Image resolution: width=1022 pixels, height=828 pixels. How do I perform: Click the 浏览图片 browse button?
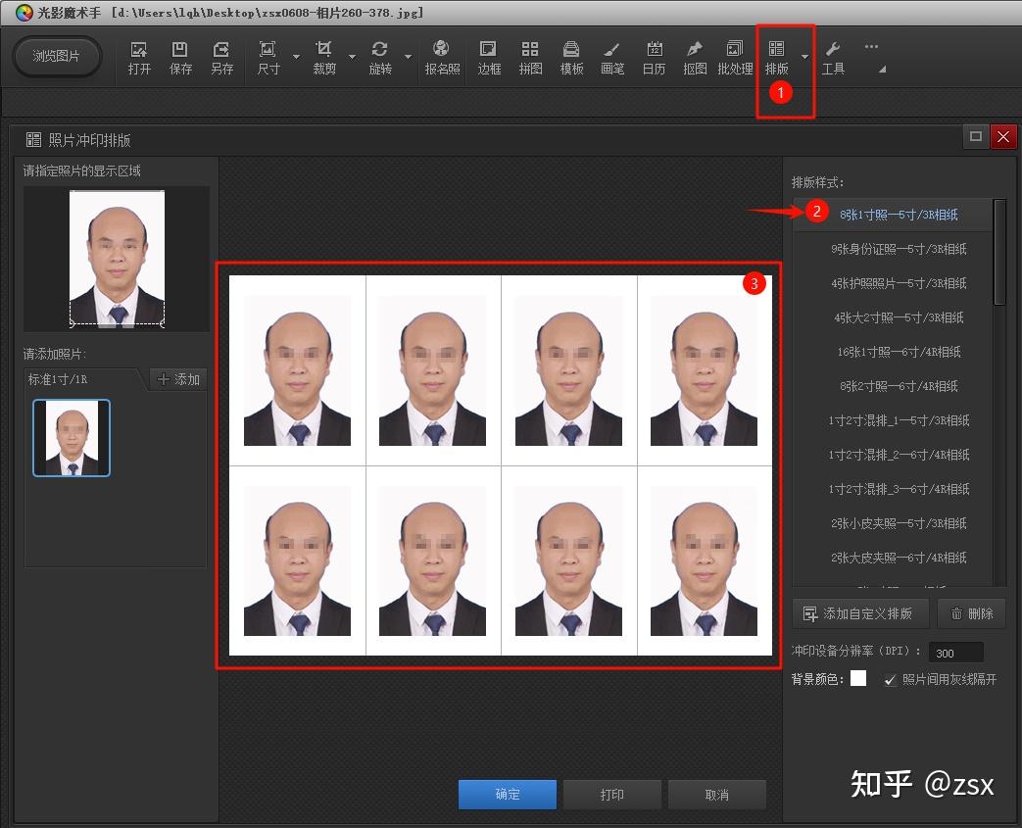coord(57,56)
